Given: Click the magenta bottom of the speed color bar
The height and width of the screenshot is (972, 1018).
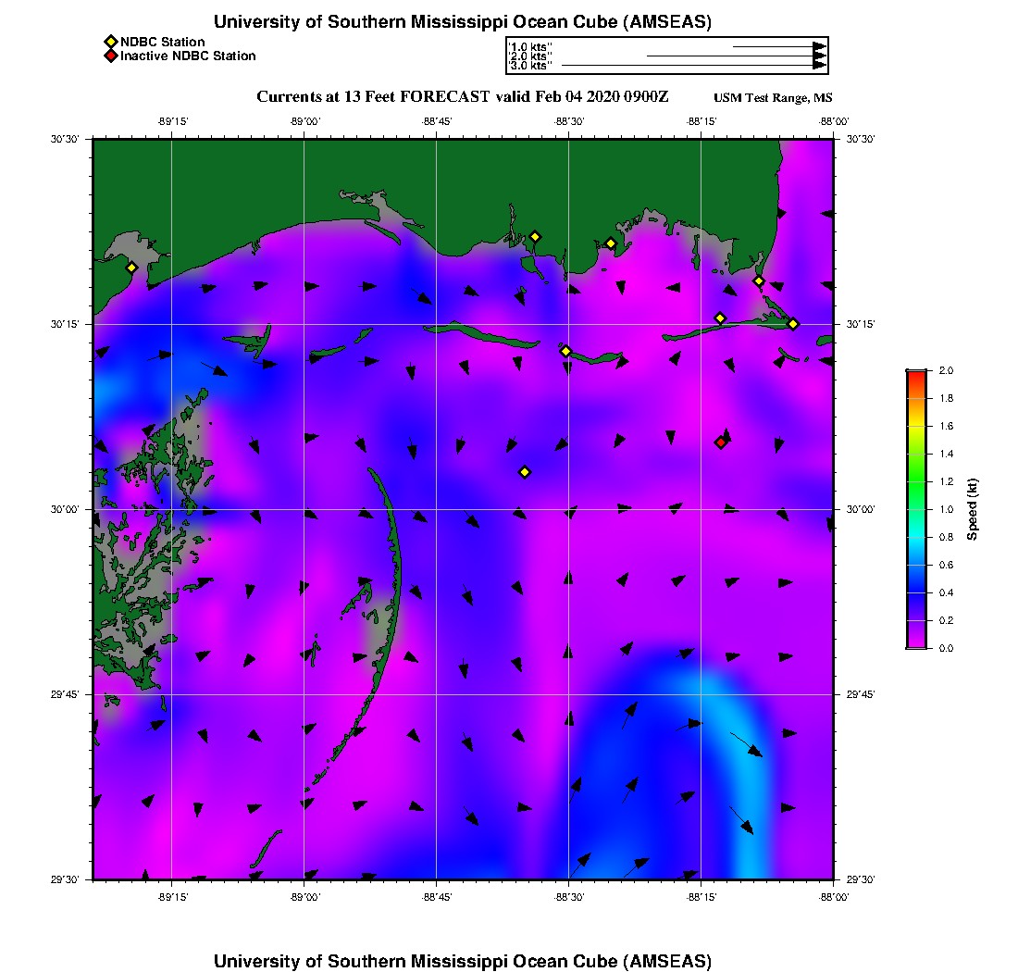Looking at the screenshot, I should [x=916, y=644].
